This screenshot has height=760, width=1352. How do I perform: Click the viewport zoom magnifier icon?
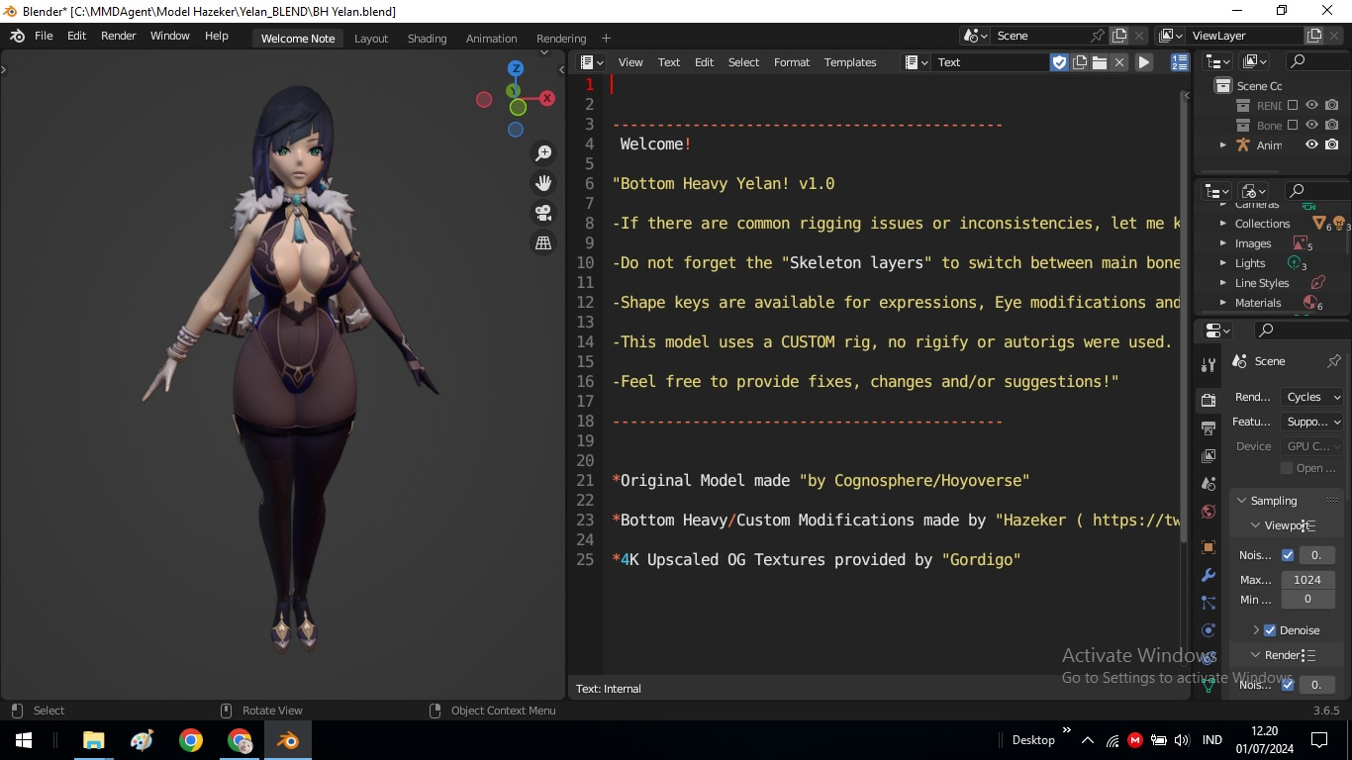[x=543, y=153]
